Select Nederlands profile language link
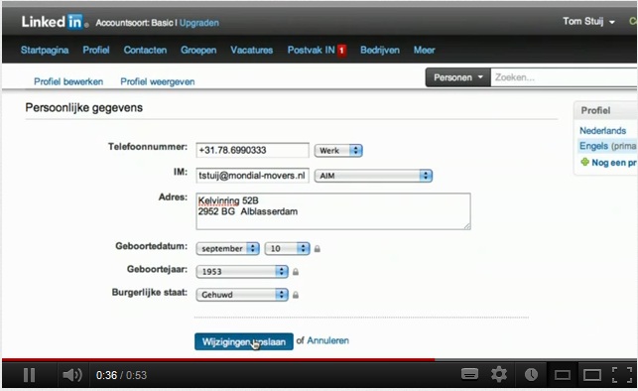 (602, 131)
